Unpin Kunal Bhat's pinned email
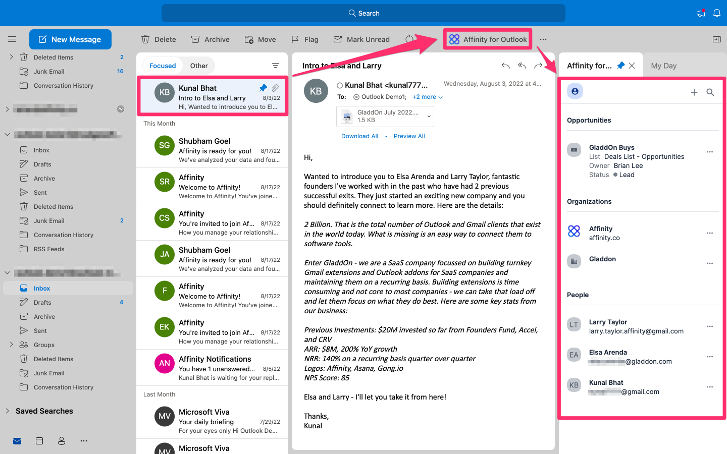This screenshot has width=727, height=454. (263, 87)
